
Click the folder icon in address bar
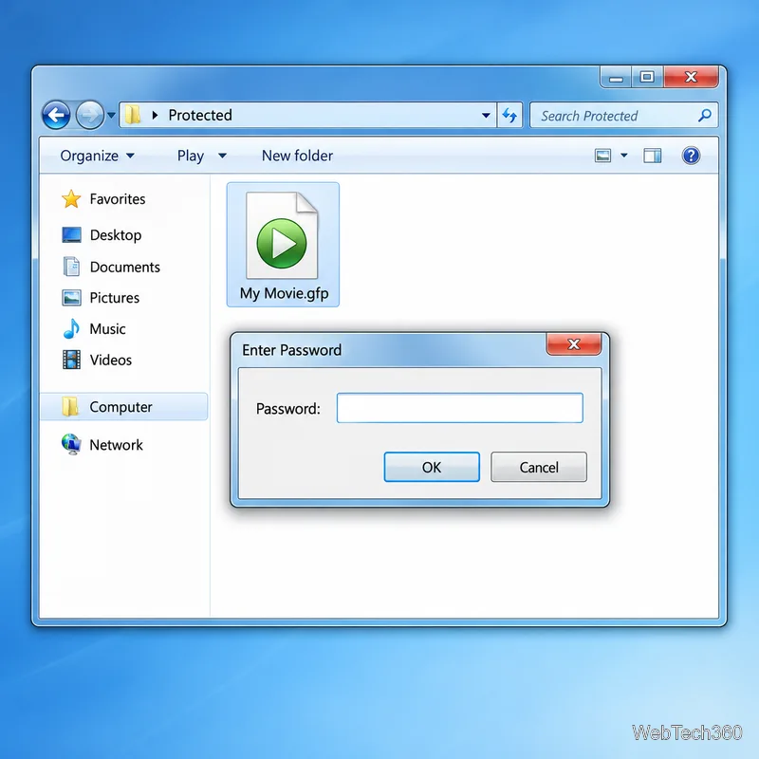pyautogui.click(x=133, y=115)
